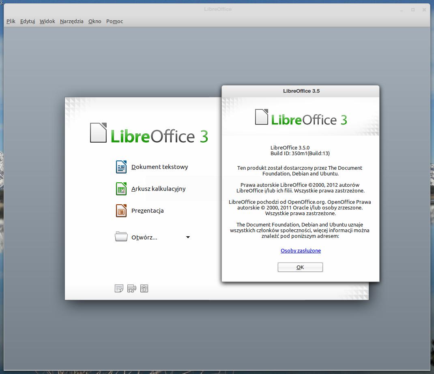Open the Plik menu
This screenshot has height=374, width=434.
tap(11, 21)
